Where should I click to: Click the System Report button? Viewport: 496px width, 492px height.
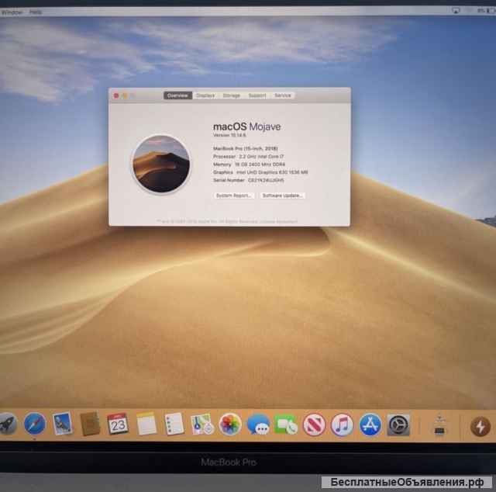tap(234, 196)
